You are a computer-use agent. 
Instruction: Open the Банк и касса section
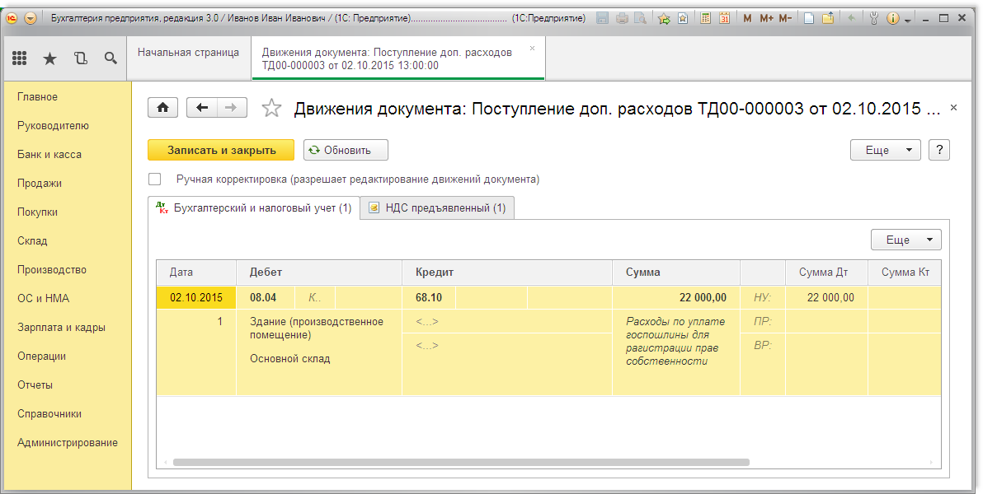click(49, 154)
